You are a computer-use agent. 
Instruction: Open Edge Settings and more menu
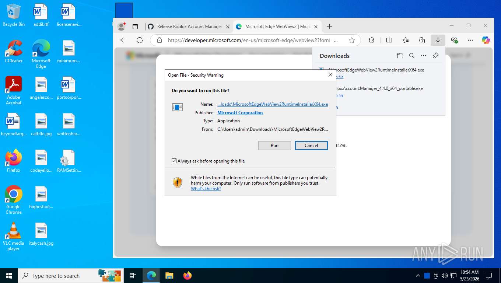pyautogui.click(x=470, y=40)
